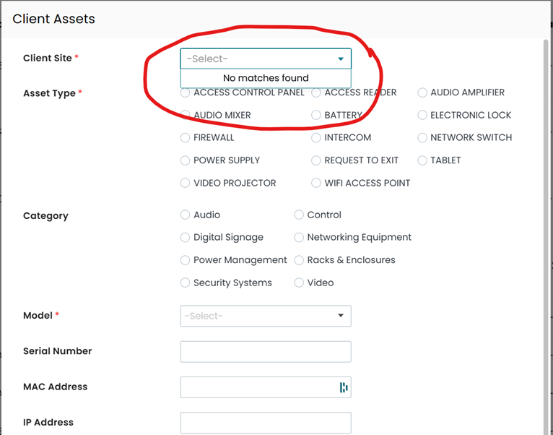Pick the TABLET asset type
The height and width of the screenshot is (435, 553).
(x=422, y=160)
